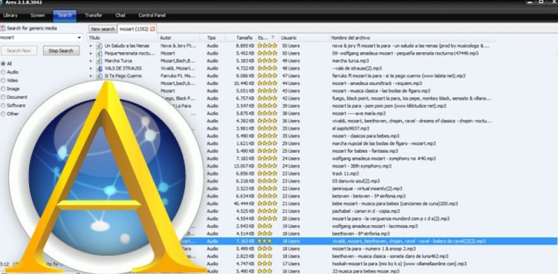Screen dimensions: 558x274
Task: Open the Chat tab
Action: tap(120, 16)
